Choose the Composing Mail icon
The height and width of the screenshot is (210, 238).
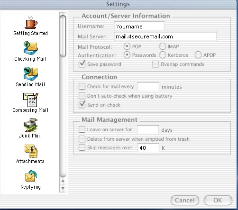tap(31, 100)
